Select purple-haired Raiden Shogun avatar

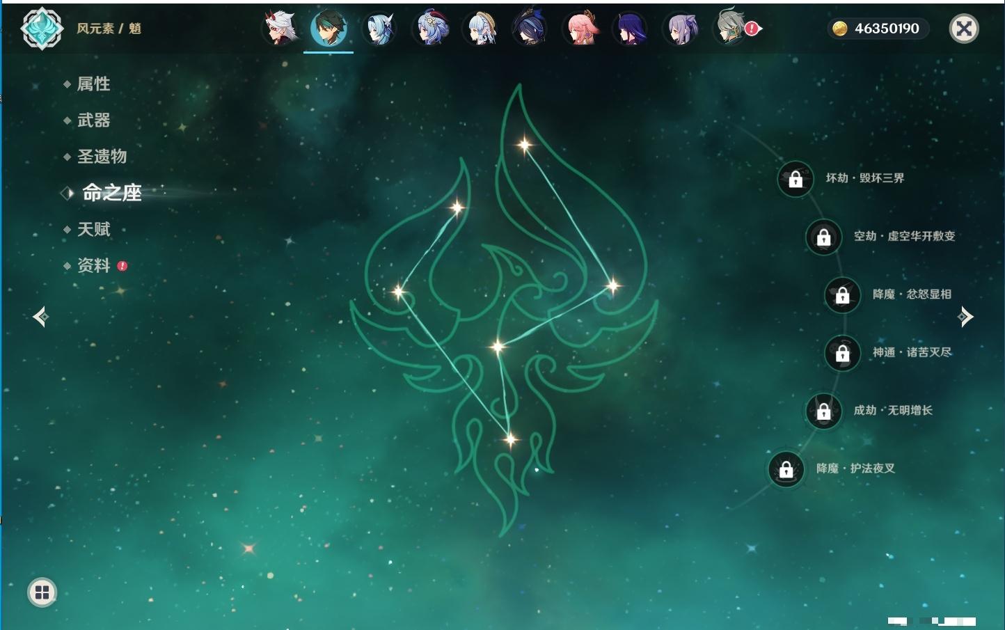point(631,29)
